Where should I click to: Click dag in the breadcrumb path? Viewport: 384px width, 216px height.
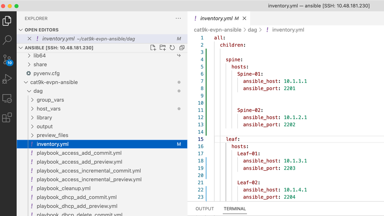tap(252, 30)
